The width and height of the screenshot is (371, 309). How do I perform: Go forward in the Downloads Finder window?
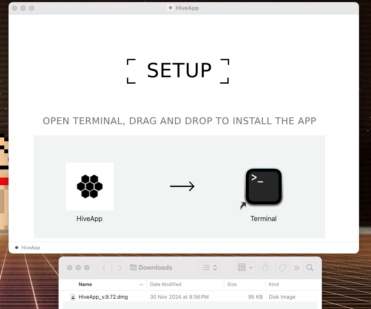tap(119, 268)
